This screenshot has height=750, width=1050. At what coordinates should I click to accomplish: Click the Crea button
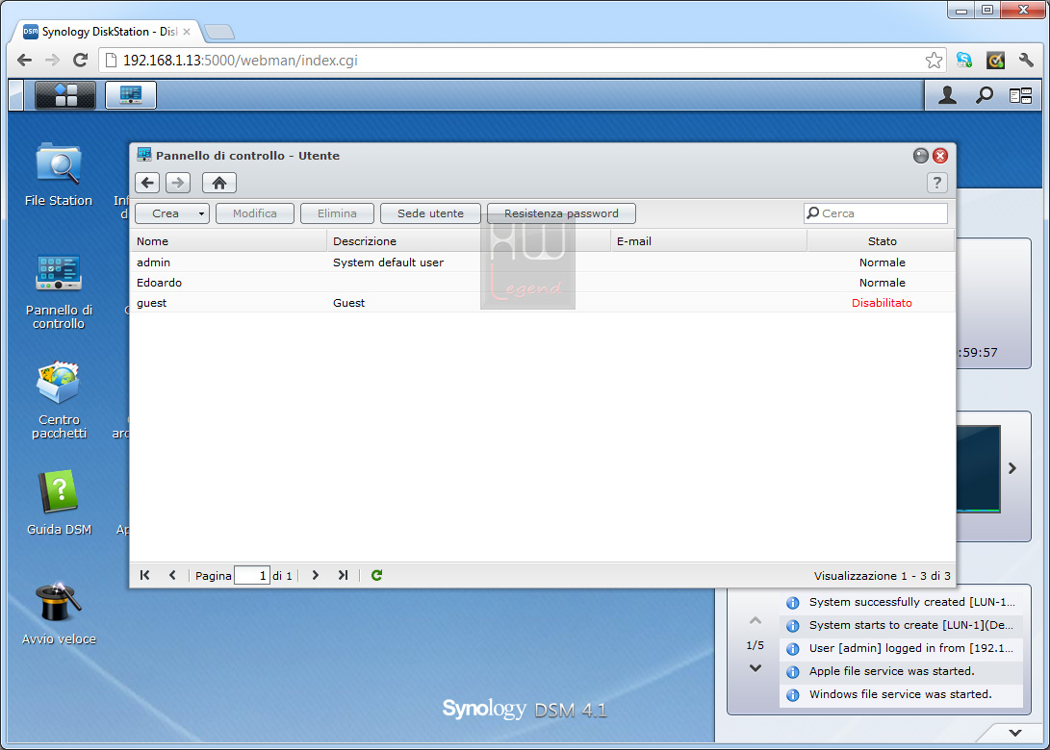coord(166,213)
